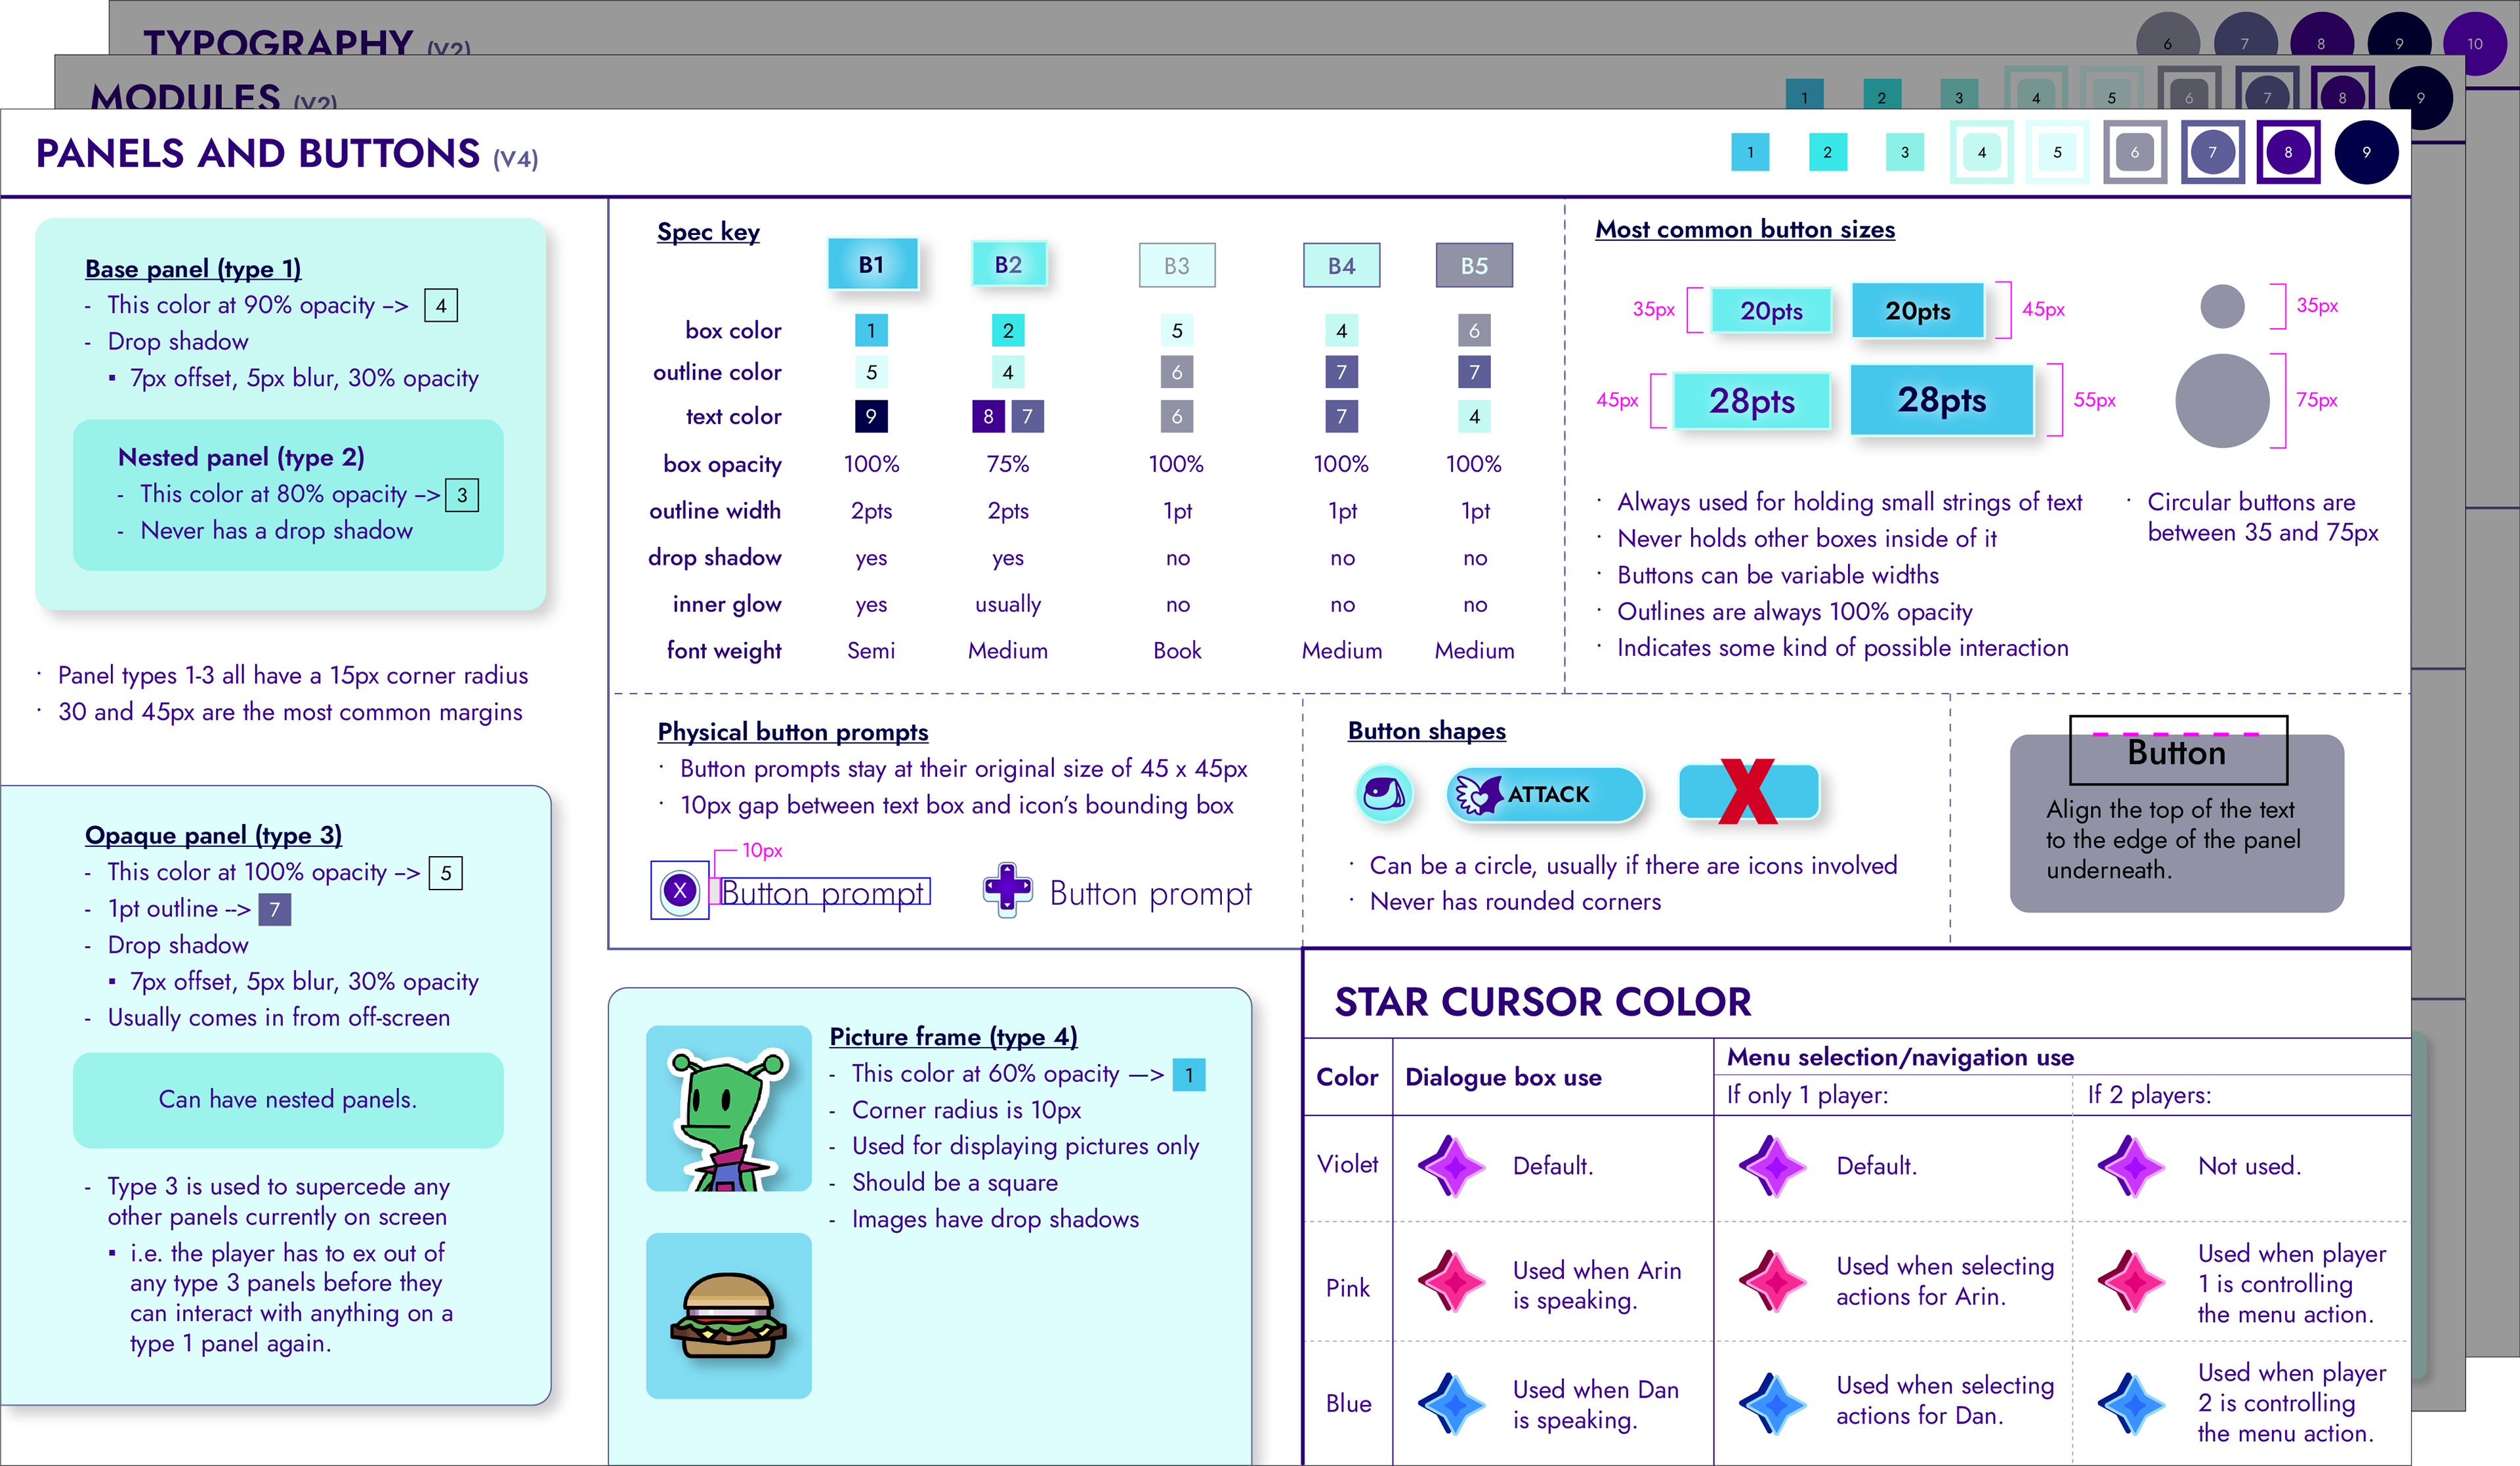The image size is (2520, 1466).
Task: Click the B5 gray spec key button
Action: tap(1474, 266)
